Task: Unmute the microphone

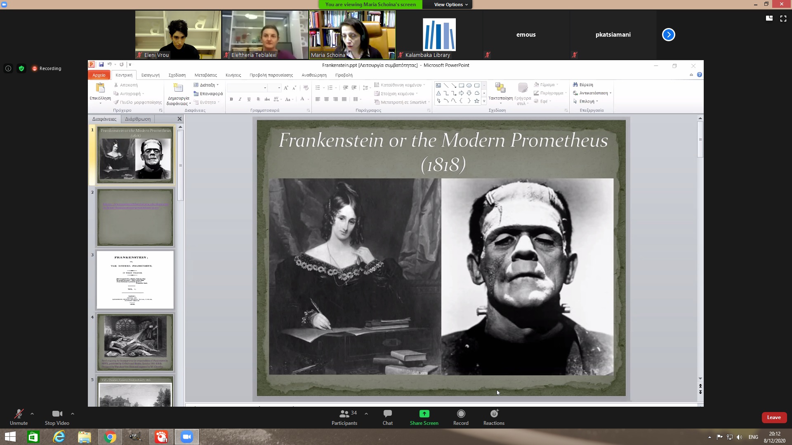Action: (x=19, y=417)
